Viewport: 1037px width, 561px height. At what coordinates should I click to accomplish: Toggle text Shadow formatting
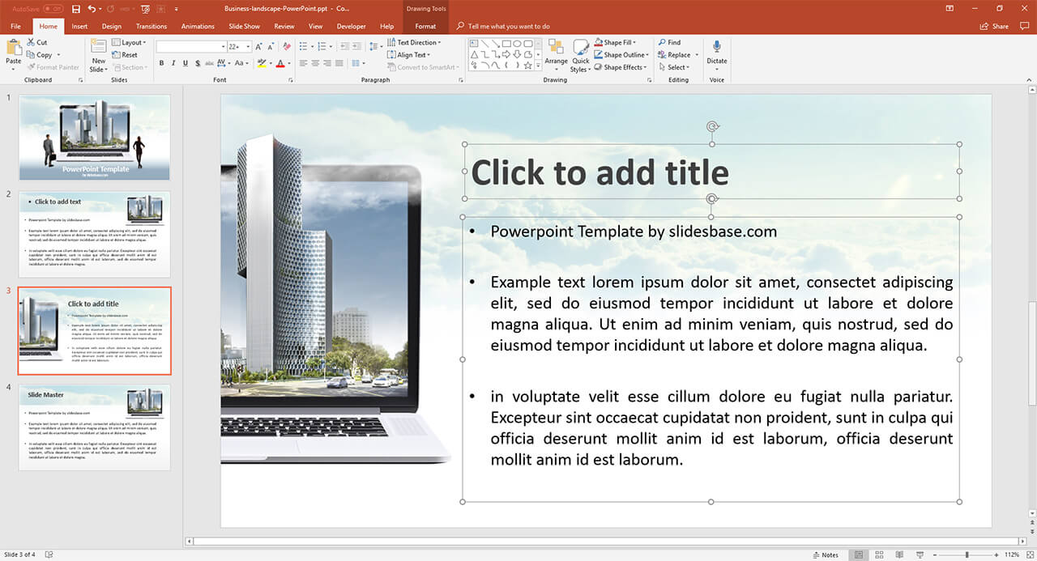point(198,63)
